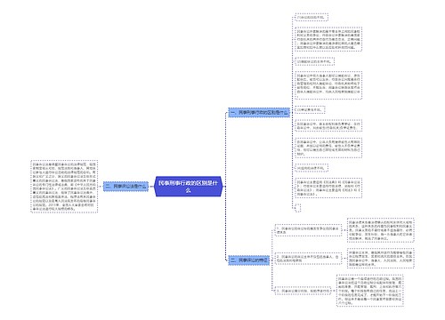The height and width of the screenshot is (320, 445).
Task: Open the detail note attached to feature item 3
Action: [x=370, y=291]
